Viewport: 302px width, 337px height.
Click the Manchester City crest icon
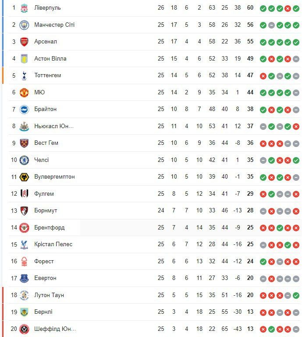(24, 25)
